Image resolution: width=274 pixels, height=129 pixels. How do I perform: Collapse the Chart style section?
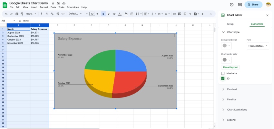(223, 32)
